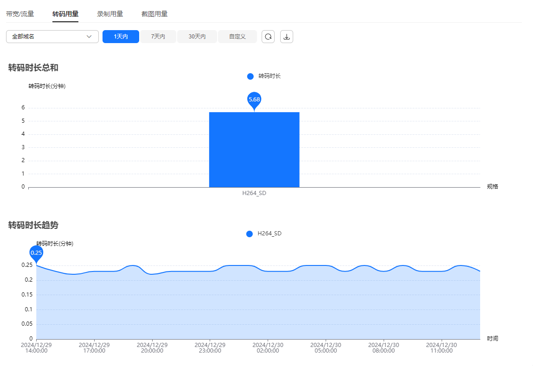Click the 2024/12/30 02:00:00 axis label
Image resolution: width=533 pixels, height=366 pixels.
268,347
